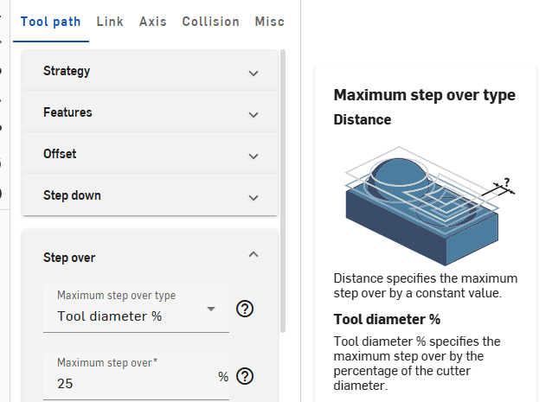This screenshot has width=552, height=402.
Task: Click the Strategy section title
Action: pos(67,71)
